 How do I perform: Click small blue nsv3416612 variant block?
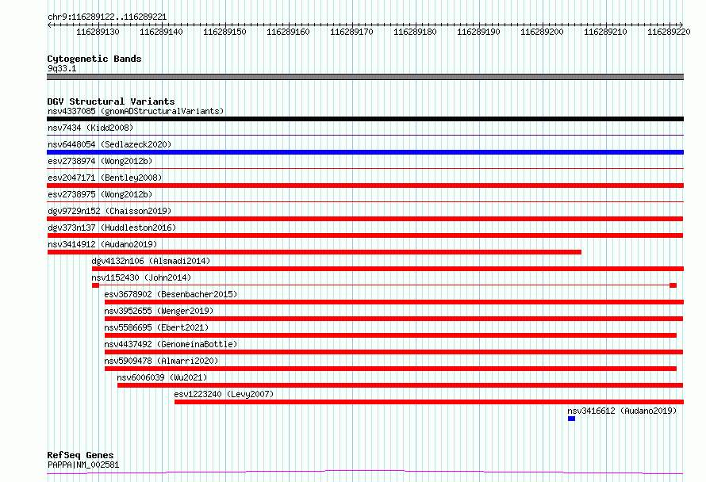pyautogui.click(x=571, y=419)
